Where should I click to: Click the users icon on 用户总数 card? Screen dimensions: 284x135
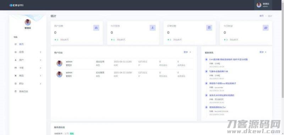point(96,28)
